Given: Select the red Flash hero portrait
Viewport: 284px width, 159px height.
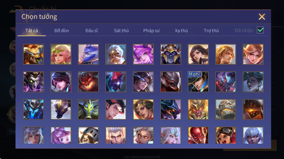Looking at the screenshot, I should point(198,135).
